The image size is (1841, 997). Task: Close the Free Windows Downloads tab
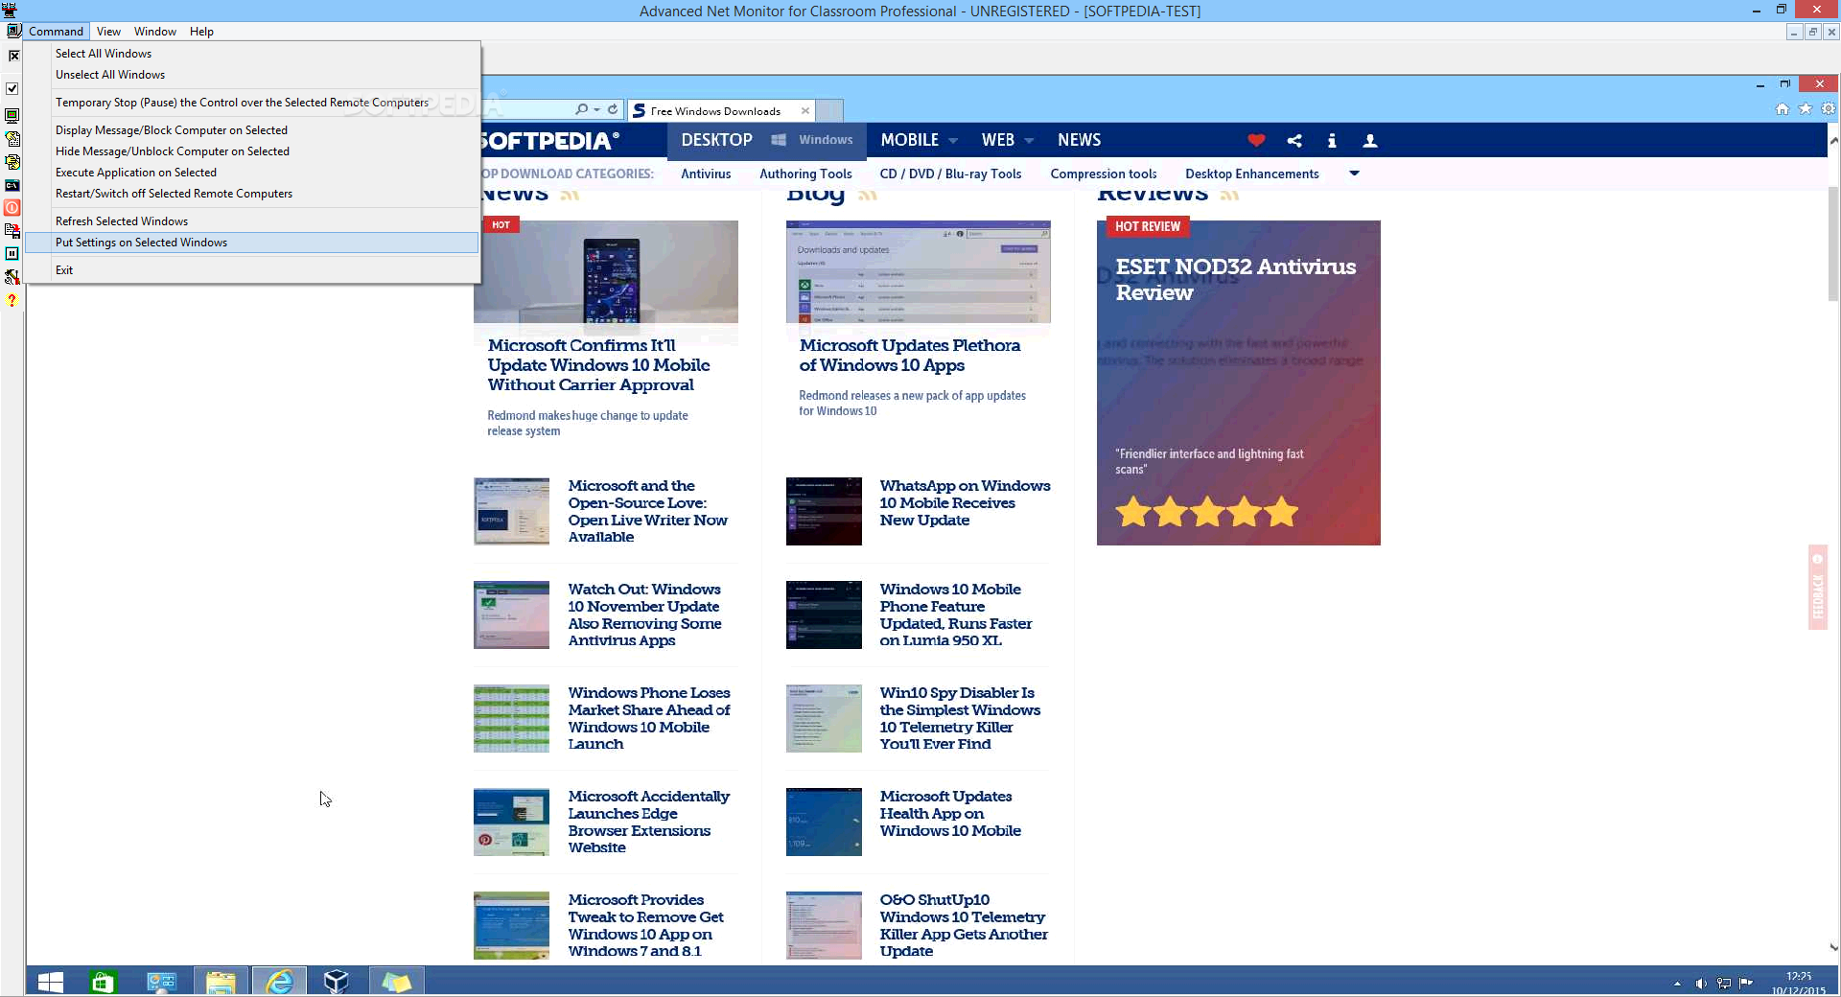pos(805,111)
